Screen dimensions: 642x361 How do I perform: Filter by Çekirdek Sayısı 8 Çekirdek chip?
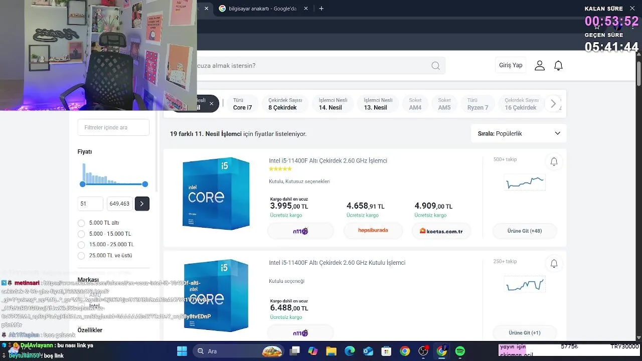285,104
